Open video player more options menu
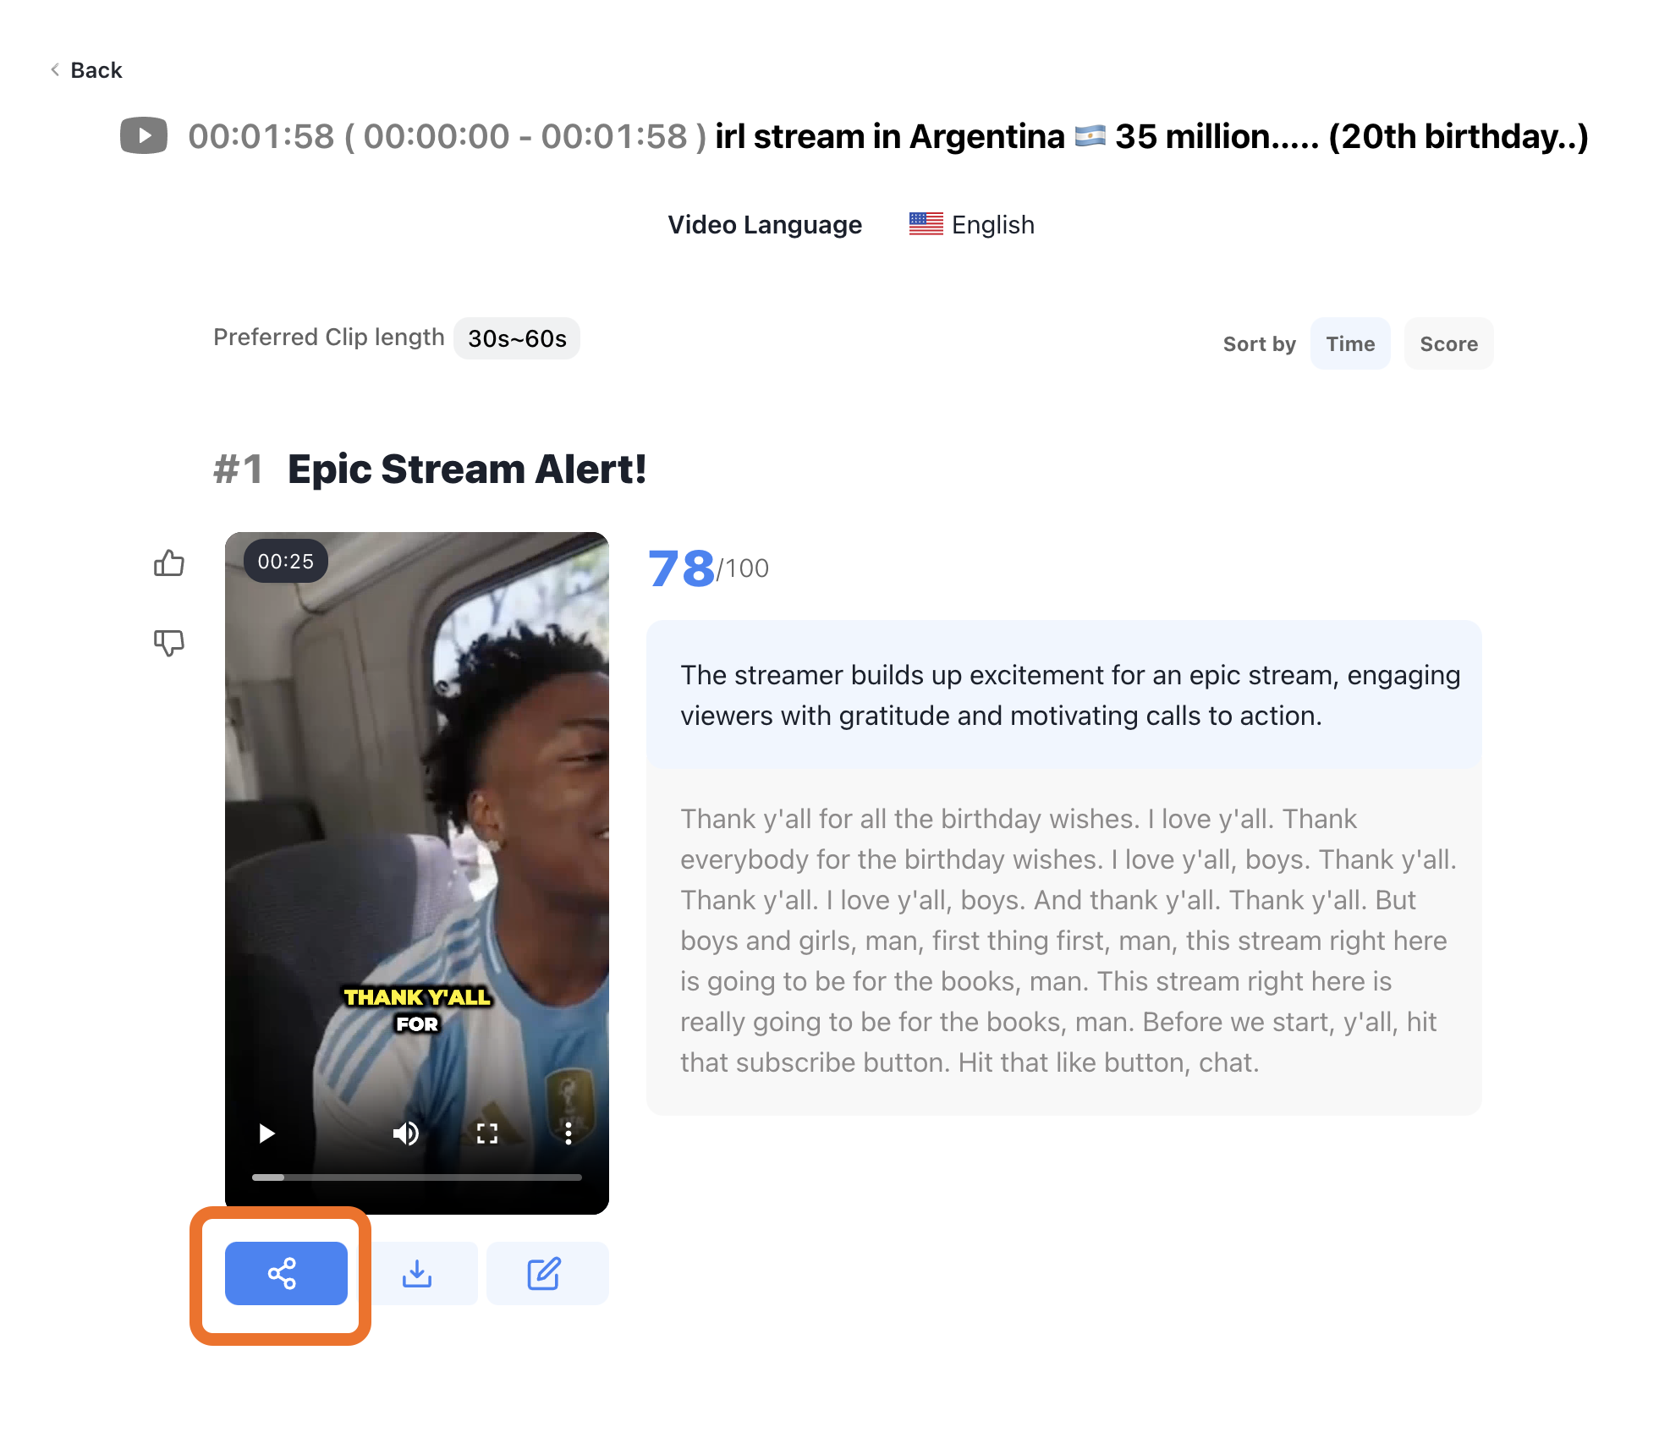The image size is (1670, 1438). coord(569,1133)
